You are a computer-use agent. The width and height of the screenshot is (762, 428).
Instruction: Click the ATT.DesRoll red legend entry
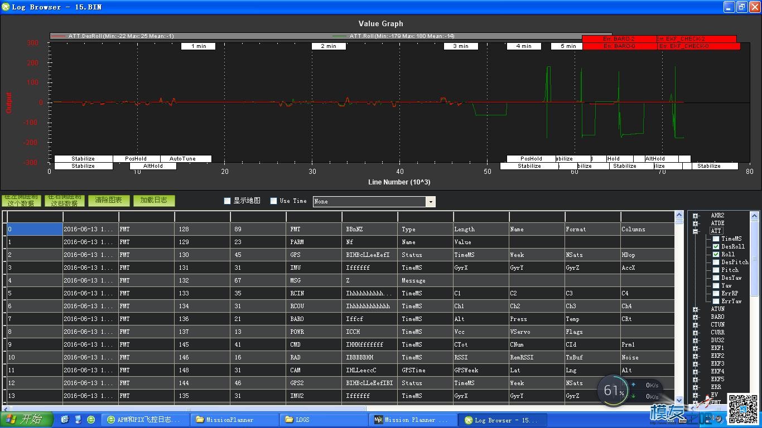(112, 36)
